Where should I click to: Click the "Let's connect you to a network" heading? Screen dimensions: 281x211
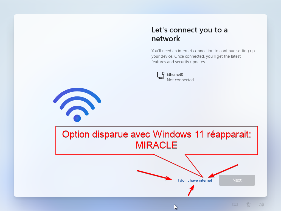click(x=190, y=34)
